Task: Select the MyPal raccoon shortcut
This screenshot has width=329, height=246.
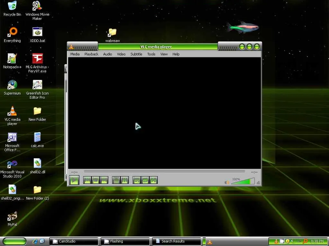Action: [12, 219]
